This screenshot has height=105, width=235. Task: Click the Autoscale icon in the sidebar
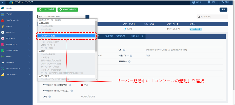(3, 75)
